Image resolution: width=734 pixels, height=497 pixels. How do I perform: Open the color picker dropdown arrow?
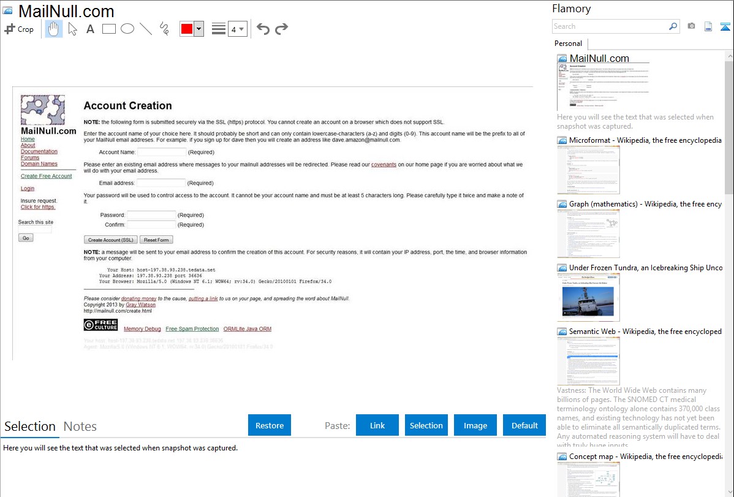click(199, 29)
